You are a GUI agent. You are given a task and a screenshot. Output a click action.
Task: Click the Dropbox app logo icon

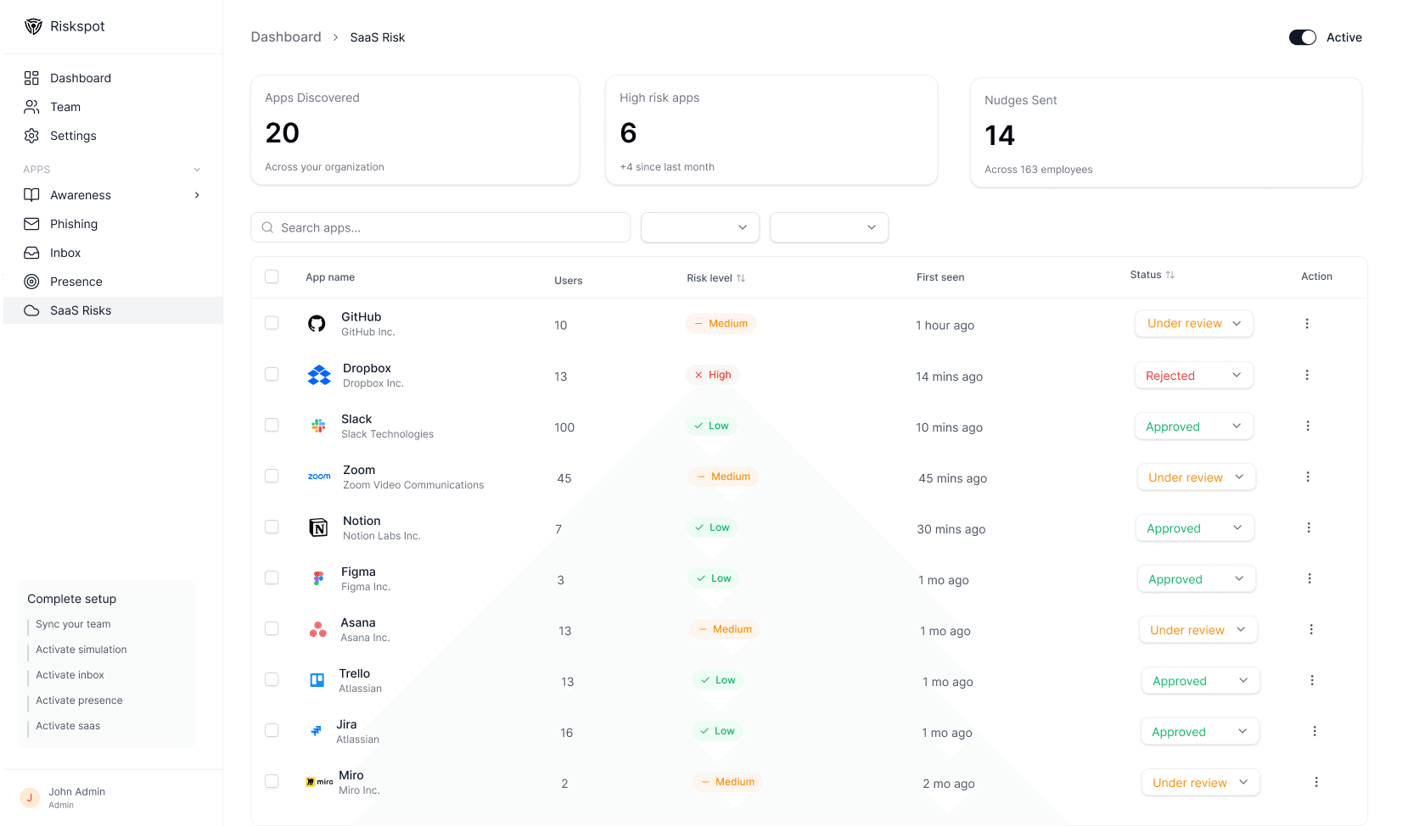319,375
